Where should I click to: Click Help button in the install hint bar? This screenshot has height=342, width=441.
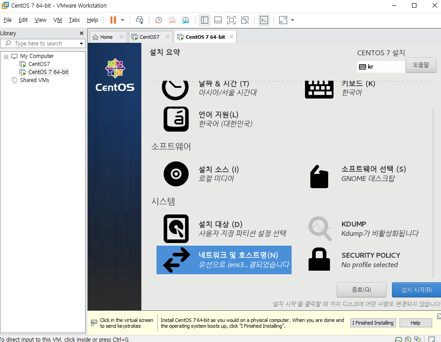(416, 323)
